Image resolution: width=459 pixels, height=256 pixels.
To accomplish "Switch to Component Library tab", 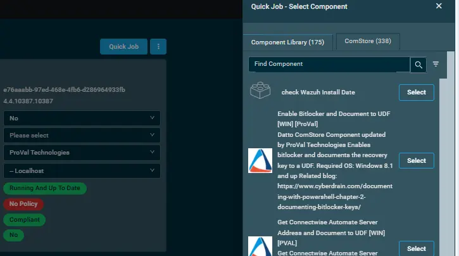I will [287, 42].
